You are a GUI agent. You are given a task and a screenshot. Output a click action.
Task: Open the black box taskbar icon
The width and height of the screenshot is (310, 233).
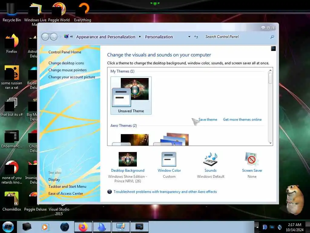coord(27,227)
